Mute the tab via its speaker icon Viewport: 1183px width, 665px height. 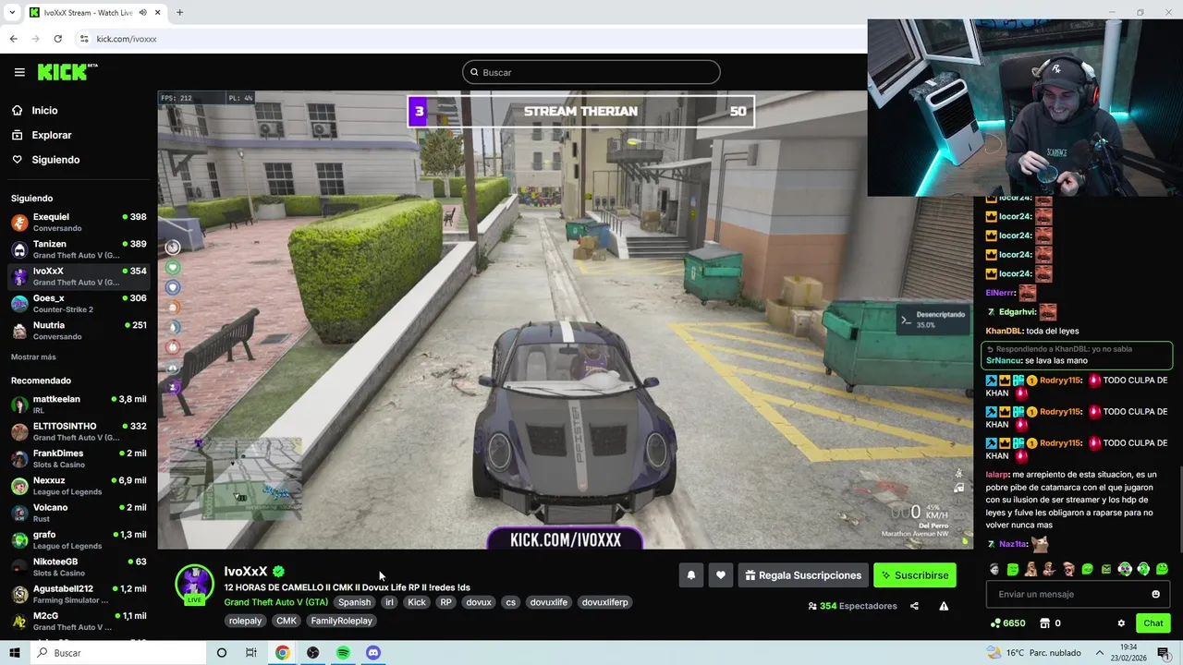tap(143, 13)
